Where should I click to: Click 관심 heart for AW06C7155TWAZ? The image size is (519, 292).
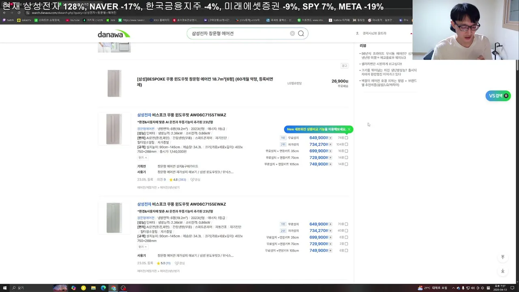point(195,180)
